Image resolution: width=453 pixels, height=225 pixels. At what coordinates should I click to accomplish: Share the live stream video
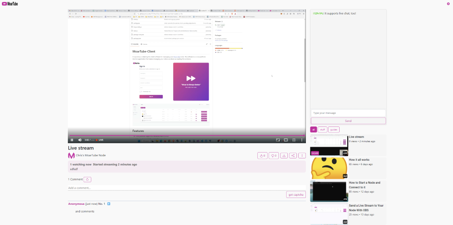click(293, 156)
